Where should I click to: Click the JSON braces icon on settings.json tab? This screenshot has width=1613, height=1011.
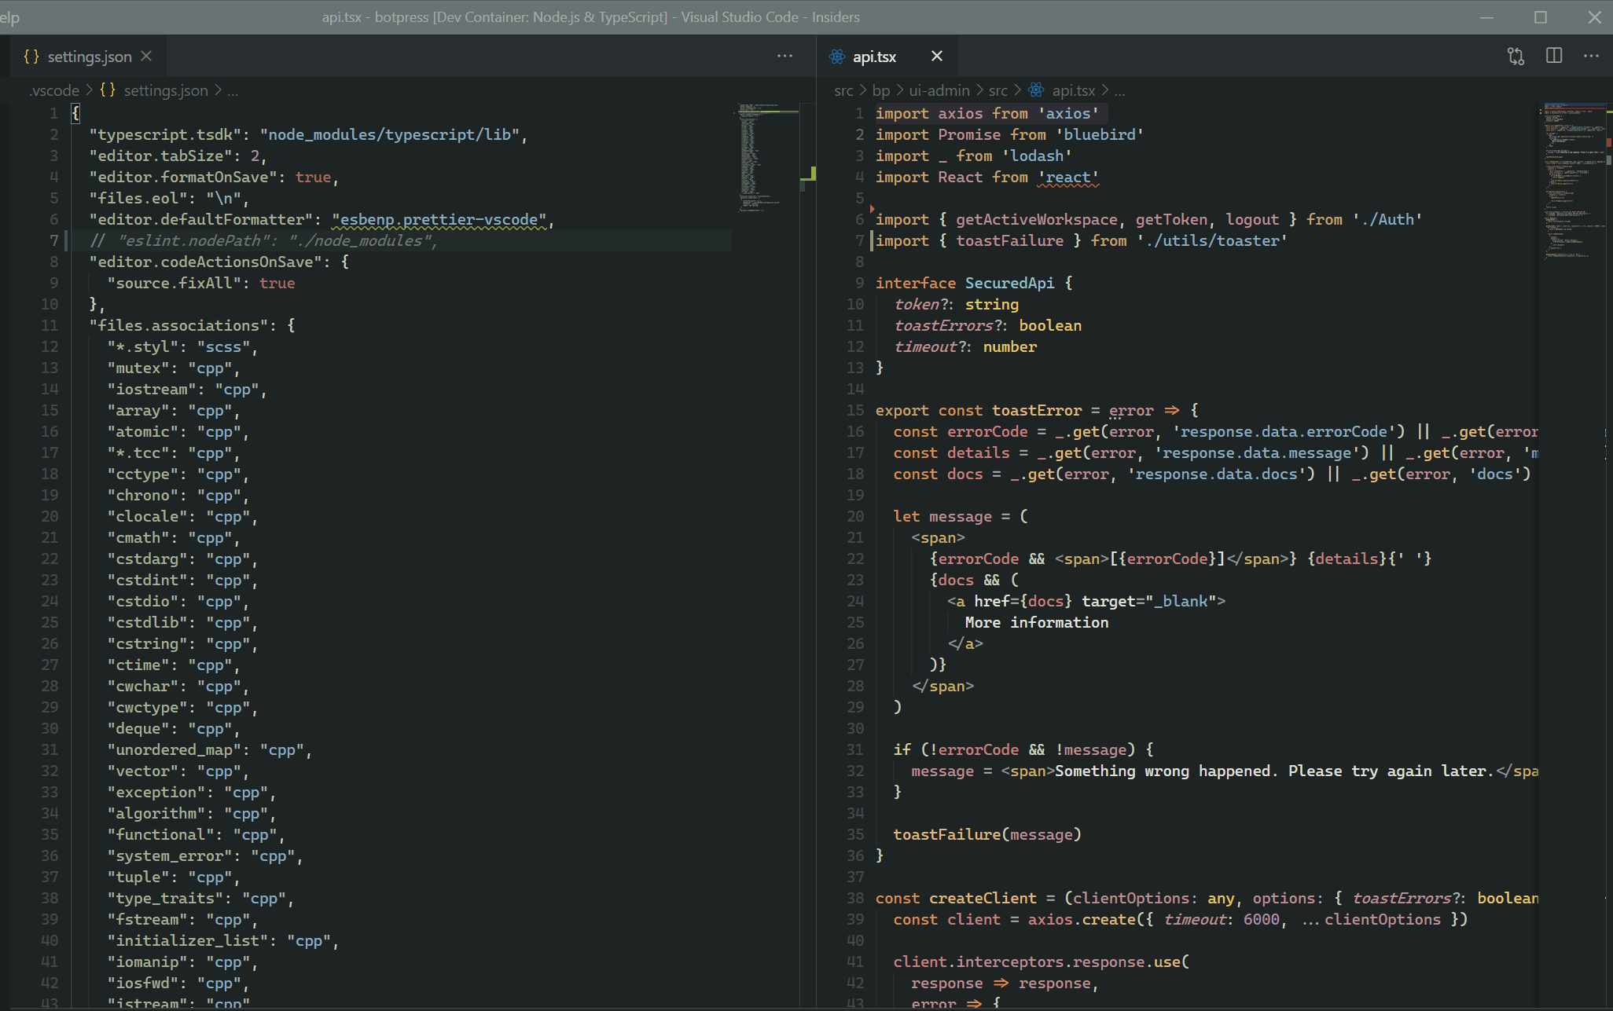pyautogui.click(x=31, y=57)
